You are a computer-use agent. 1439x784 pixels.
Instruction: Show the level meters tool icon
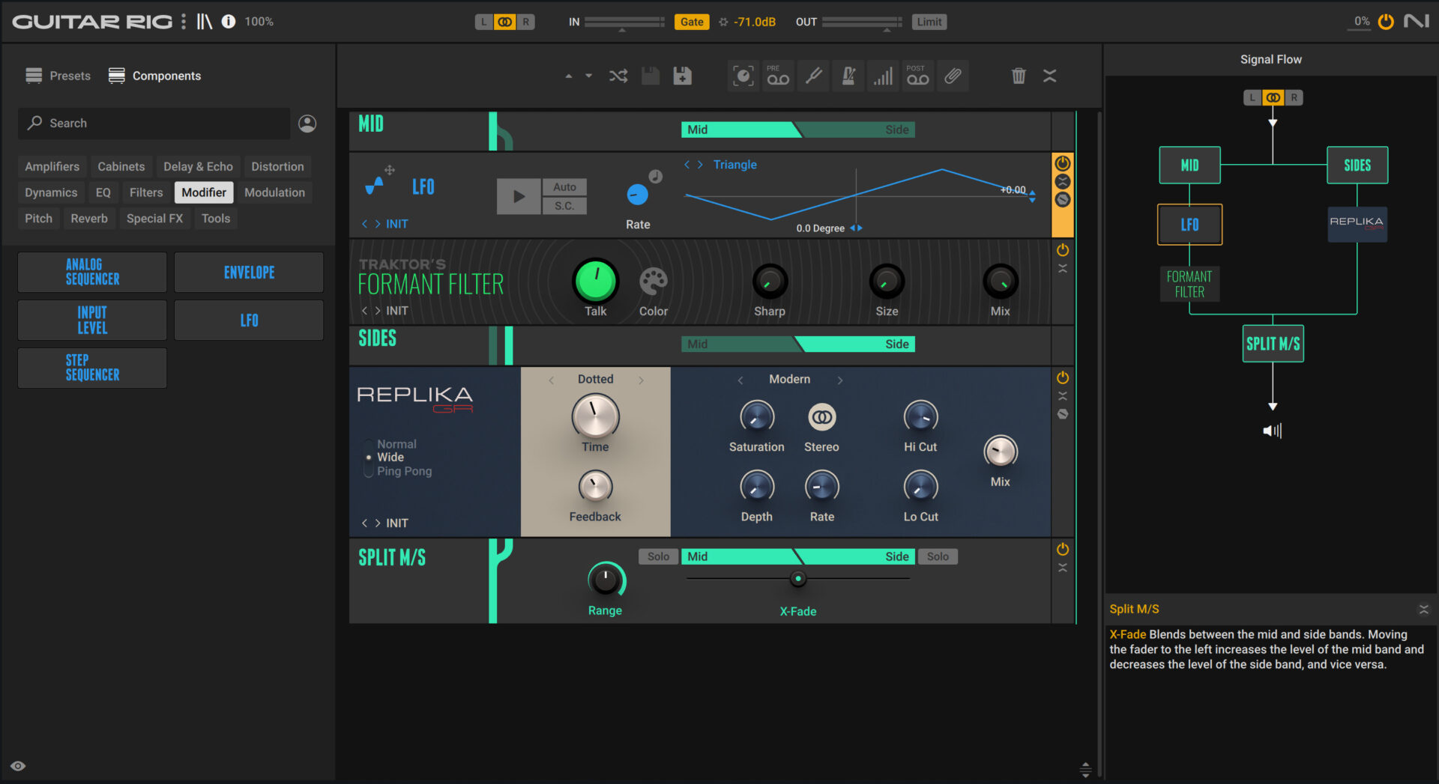click(883, 76)
